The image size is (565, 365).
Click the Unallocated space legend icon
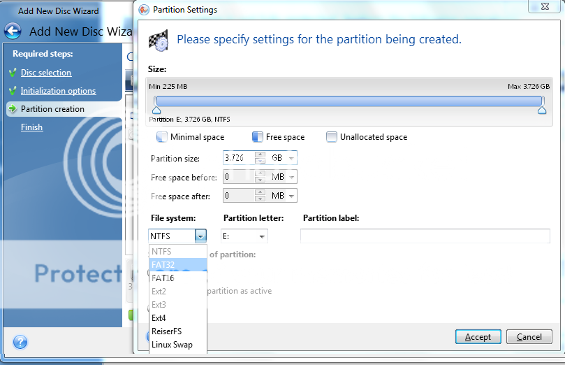pyautogui.click(x=331, y=137)
